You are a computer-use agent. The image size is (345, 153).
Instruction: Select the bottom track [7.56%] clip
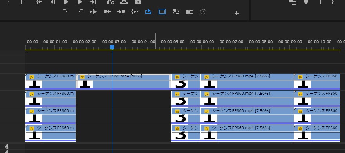[247, 133]
